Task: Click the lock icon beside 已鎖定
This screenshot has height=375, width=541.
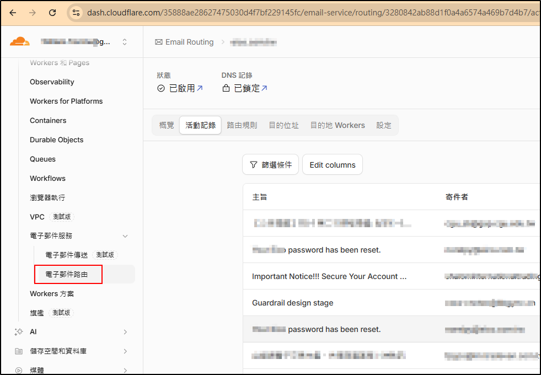Action: [x=226, y=88]
